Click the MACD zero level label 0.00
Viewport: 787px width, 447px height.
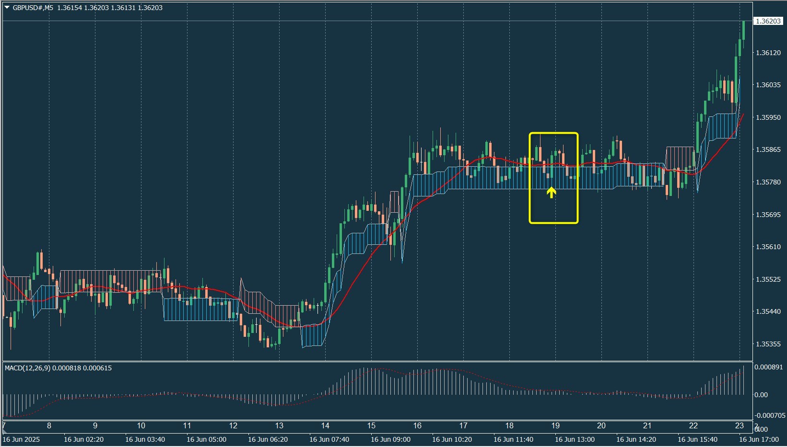761,395
